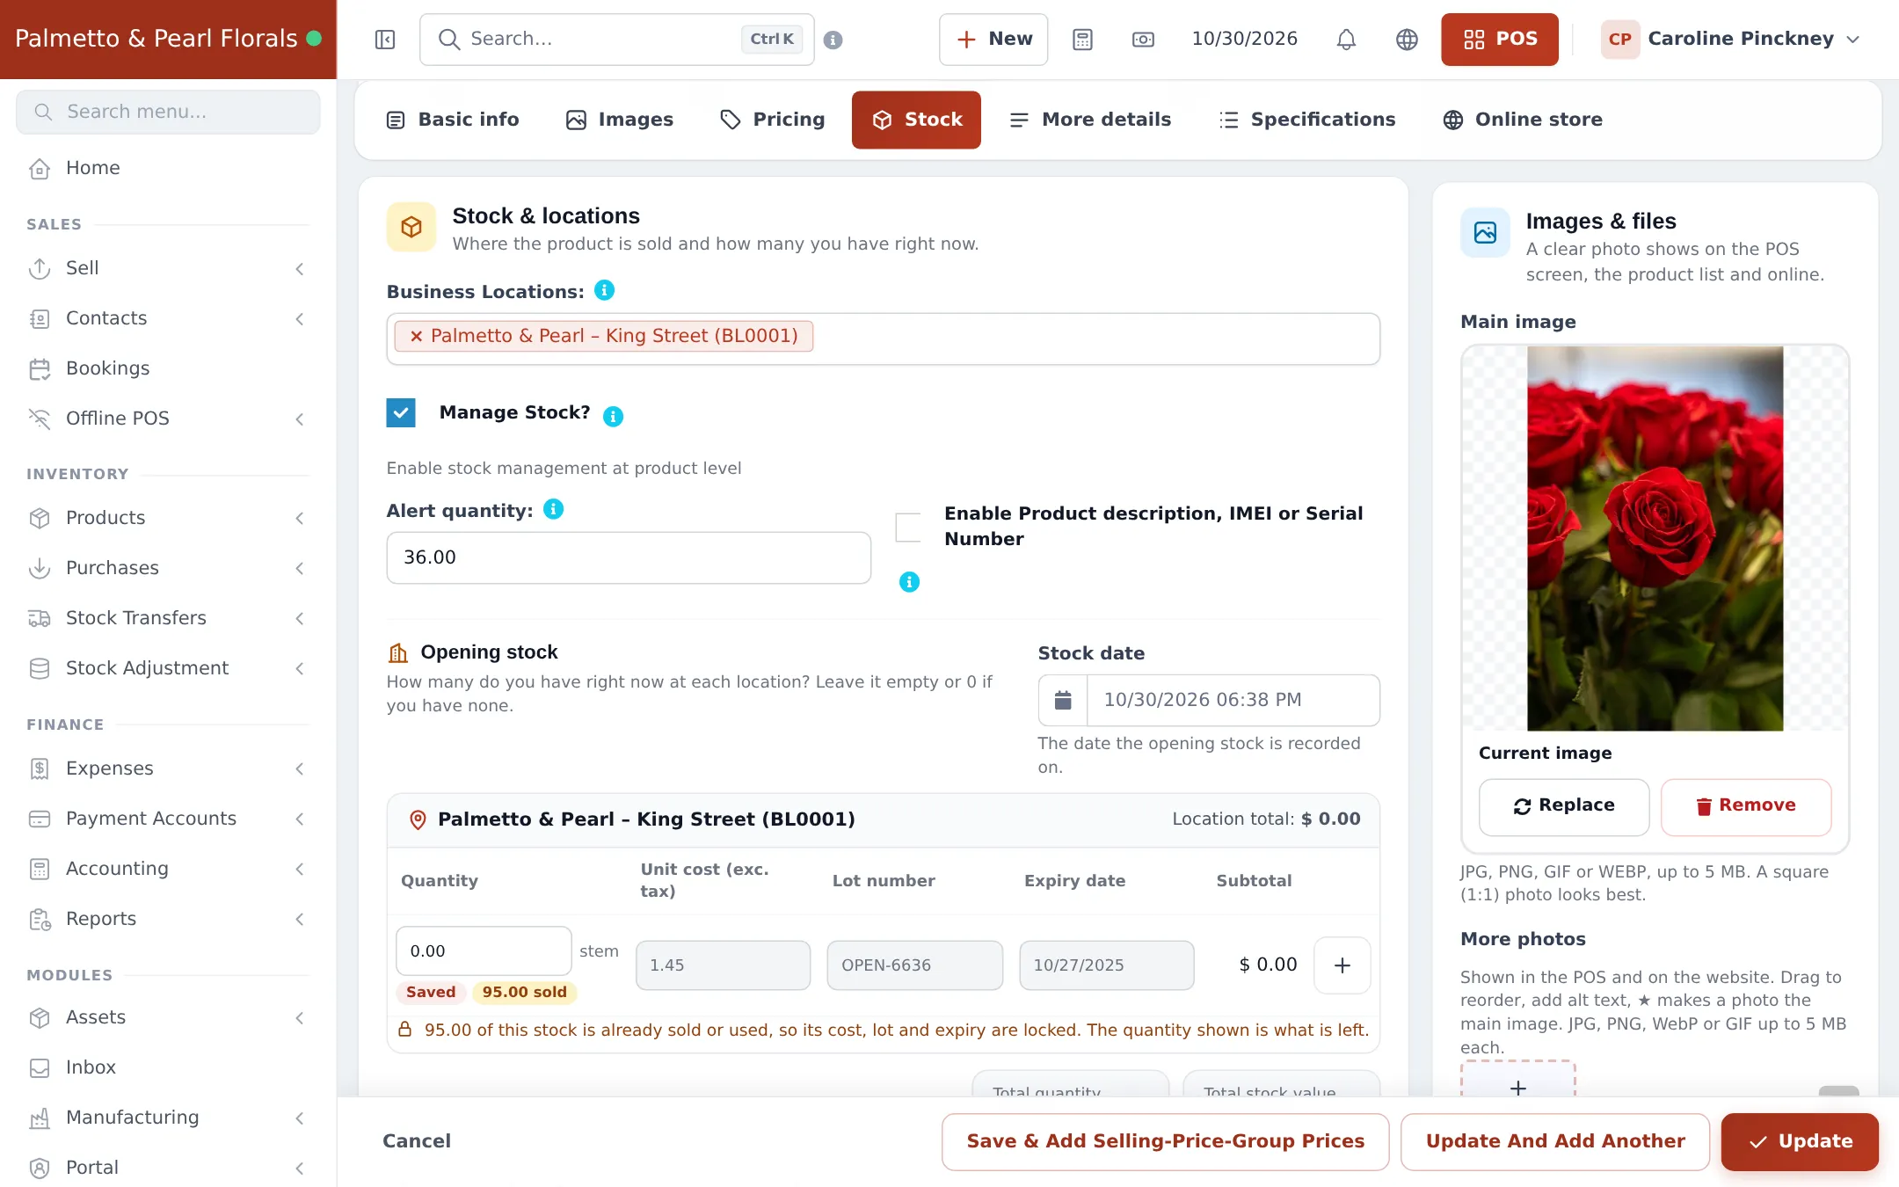The image size is (1899, 1187).
Task: Uncheck the Manage Stock checkbox
Action: [x=401, y=412]
